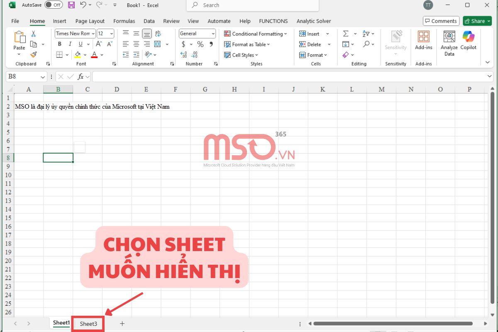Switch to the Page Layout tab

(90, 21)
